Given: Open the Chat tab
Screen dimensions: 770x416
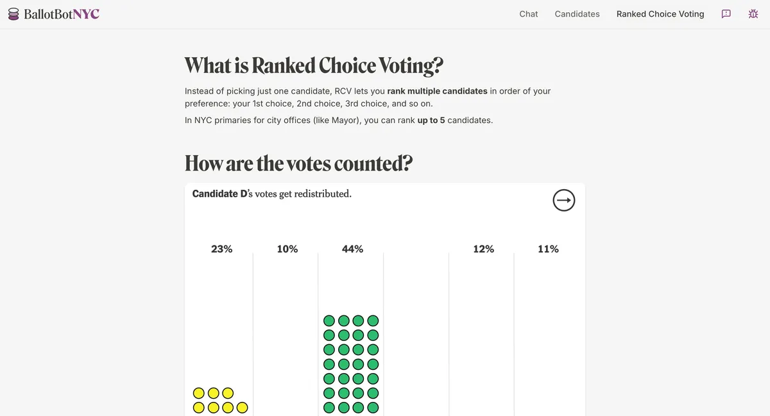Looking at the screenshot, I should [529, 14].
